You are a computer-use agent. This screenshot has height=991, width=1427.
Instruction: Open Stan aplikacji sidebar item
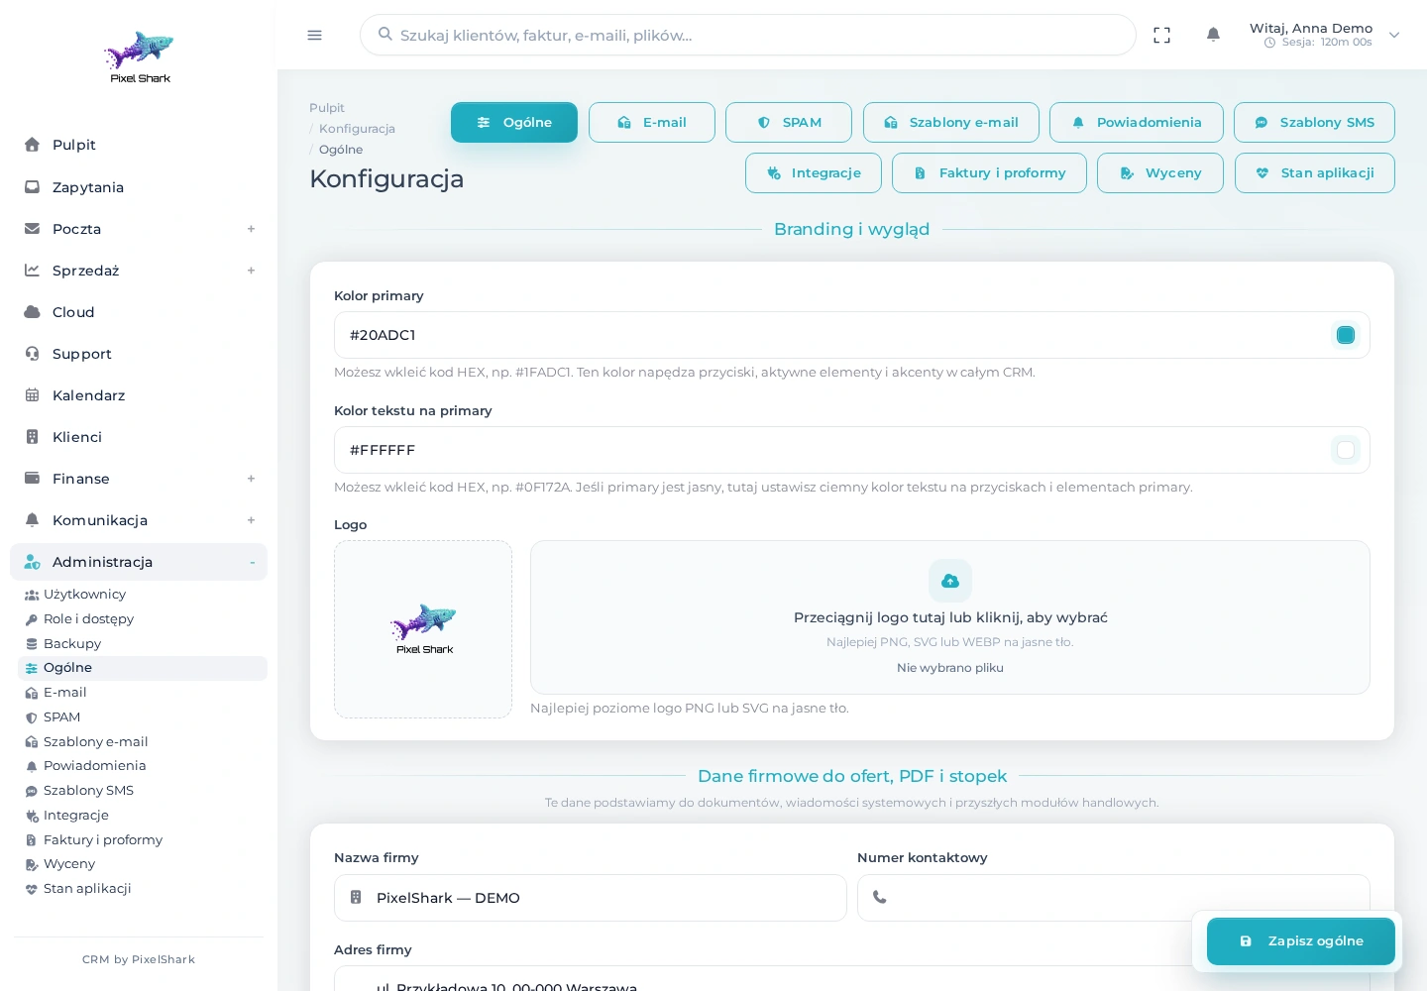point(143,889)
